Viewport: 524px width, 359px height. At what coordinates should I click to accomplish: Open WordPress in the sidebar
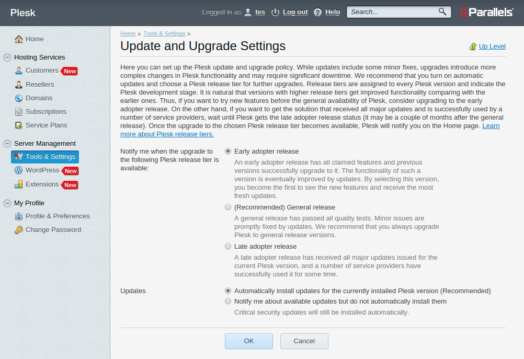[42, 170]
